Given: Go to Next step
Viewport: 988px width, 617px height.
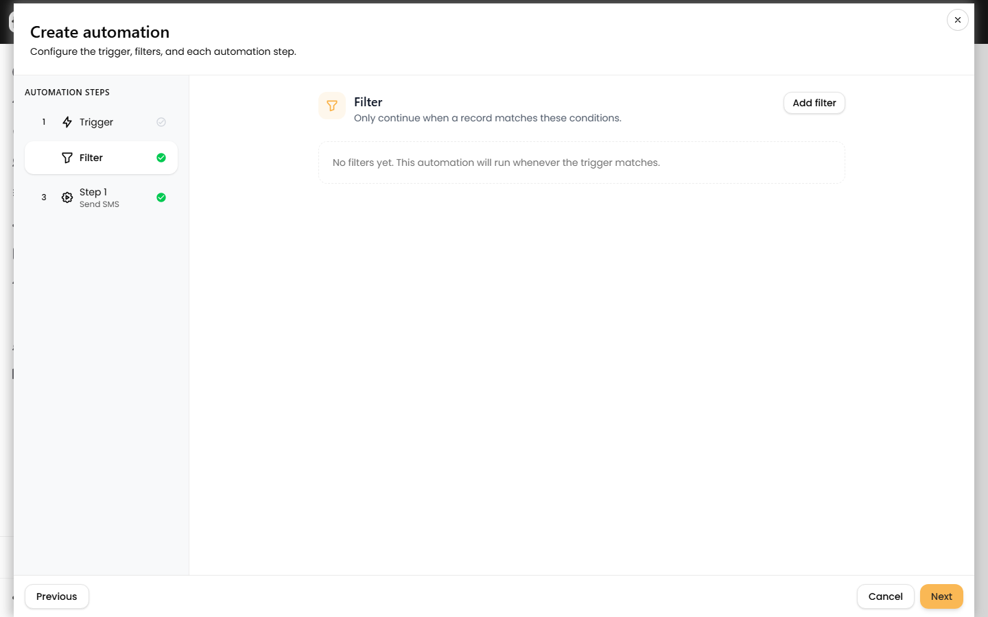Looking at the screenshot, I should click(x=941, y=596).
